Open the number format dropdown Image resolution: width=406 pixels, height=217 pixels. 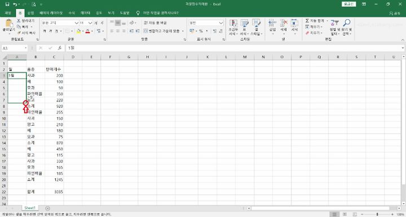[x=221, y=23]
